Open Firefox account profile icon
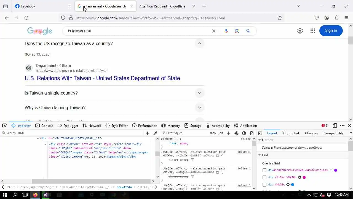Screen dimensions: 353x199 tap(327, 18)
